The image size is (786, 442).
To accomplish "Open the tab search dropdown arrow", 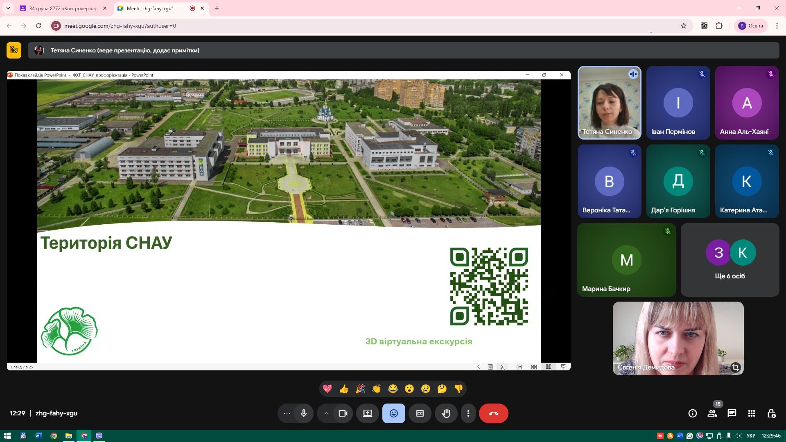I will pyautogui.click(x=8, y=8).
